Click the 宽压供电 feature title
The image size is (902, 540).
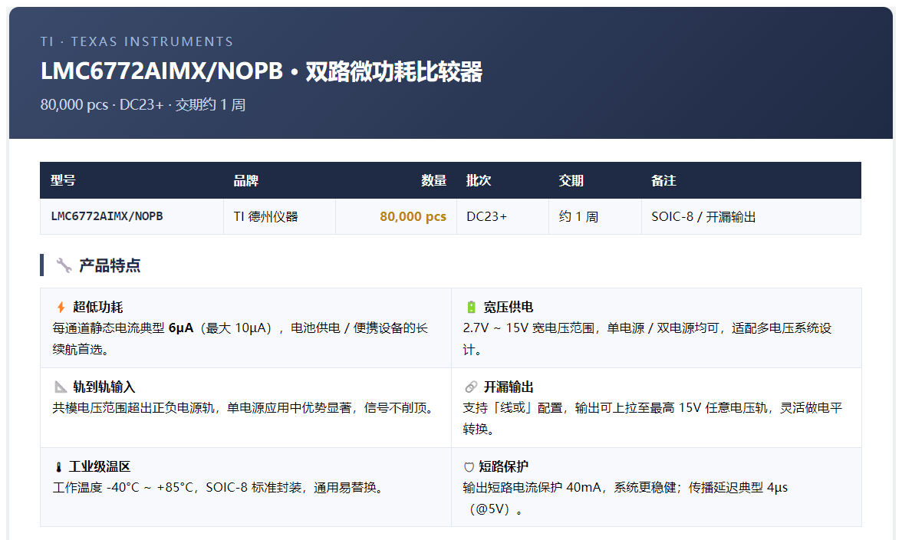(509, 307)
